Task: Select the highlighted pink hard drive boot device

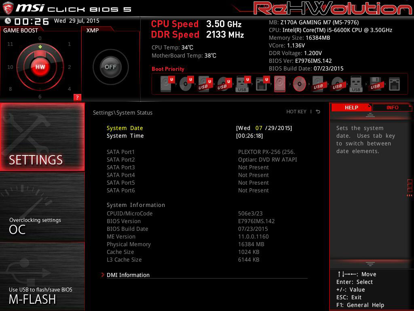Action: [x=279, y=84]
